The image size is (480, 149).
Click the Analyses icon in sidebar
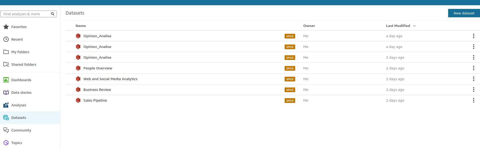click(x=6, y=105)
